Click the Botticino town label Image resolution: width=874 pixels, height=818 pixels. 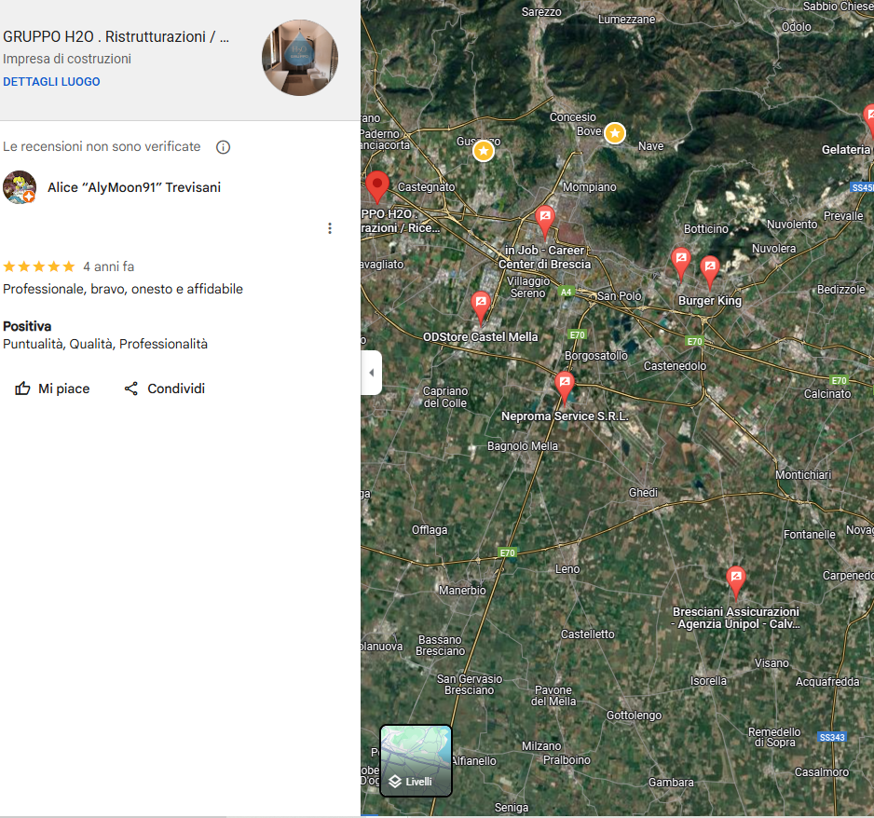coord(706,229)
